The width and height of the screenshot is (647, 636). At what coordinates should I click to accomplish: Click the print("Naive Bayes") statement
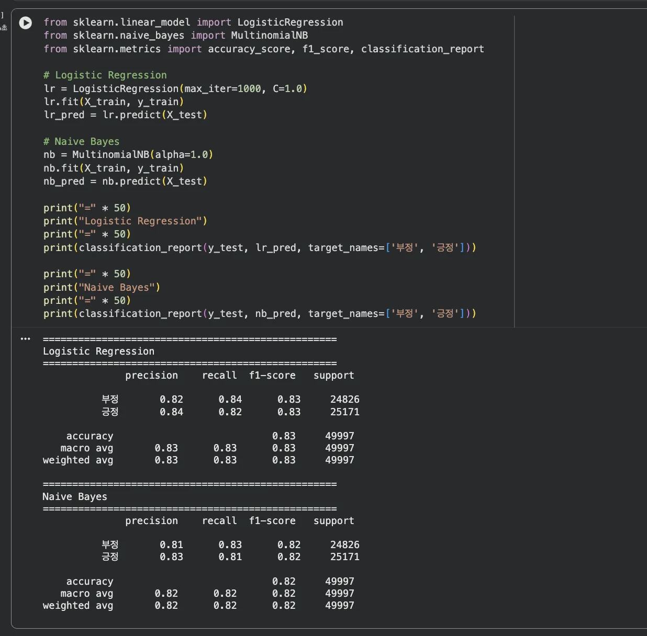pyautogui.click(x=102, y=288)
